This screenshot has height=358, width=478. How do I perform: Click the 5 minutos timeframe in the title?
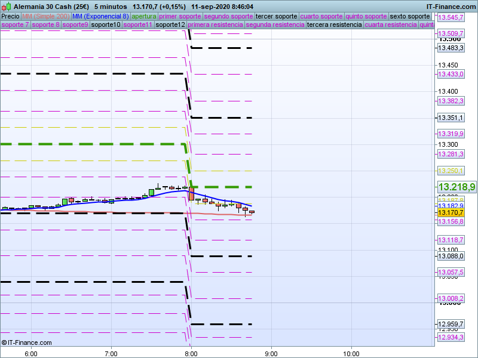pos(111,6)
